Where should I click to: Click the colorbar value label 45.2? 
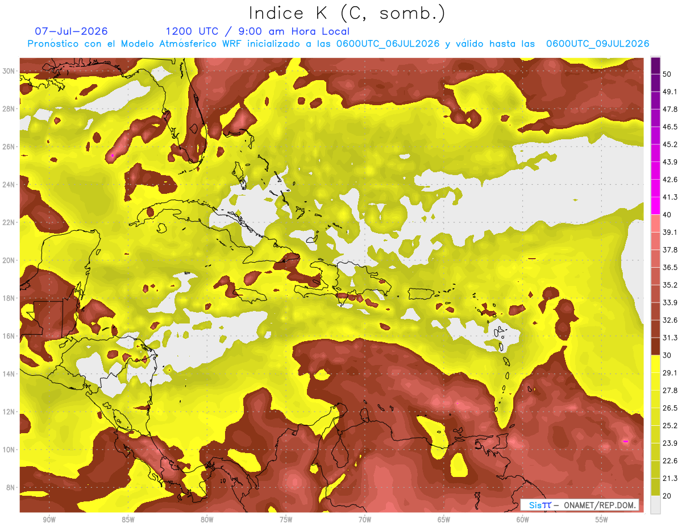click(670, 144)
